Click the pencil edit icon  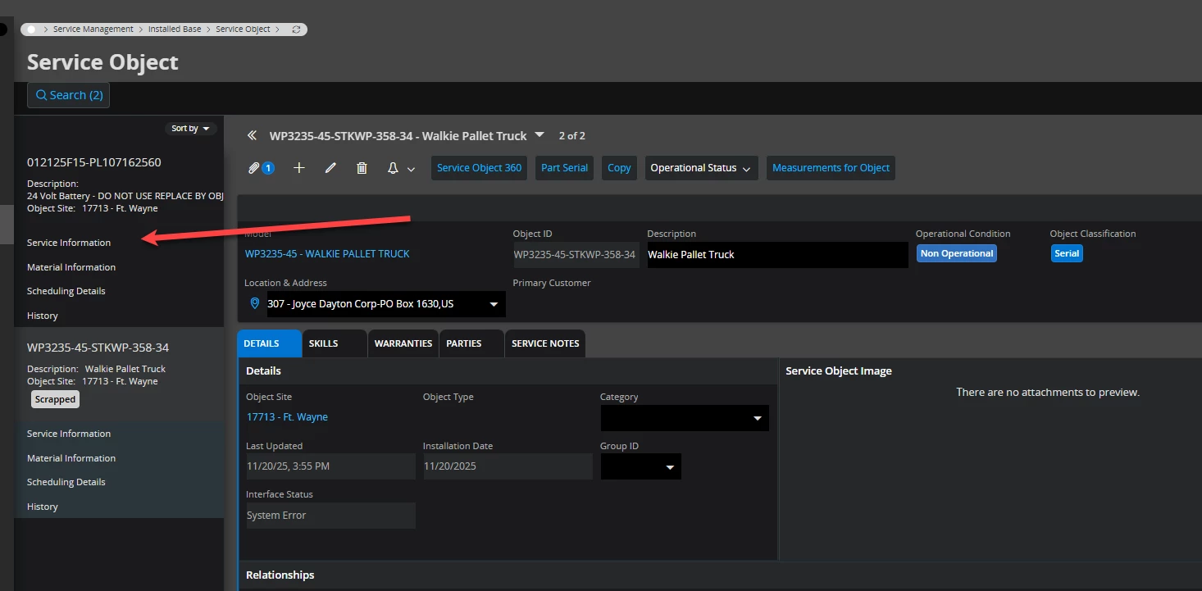coord(330,168)
